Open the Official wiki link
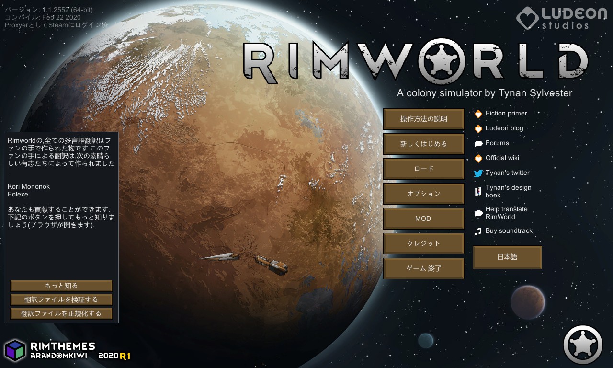The image size is (613, 368). 502,158
